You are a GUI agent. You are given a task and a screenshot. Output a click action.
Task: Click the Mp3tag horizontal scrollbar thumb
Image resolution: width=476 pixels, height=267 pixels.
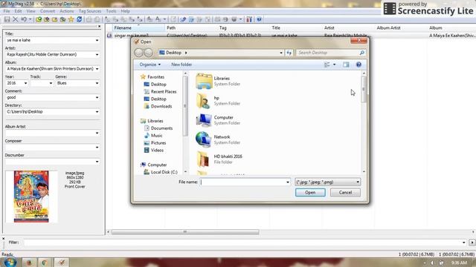[x=185, y=232]
